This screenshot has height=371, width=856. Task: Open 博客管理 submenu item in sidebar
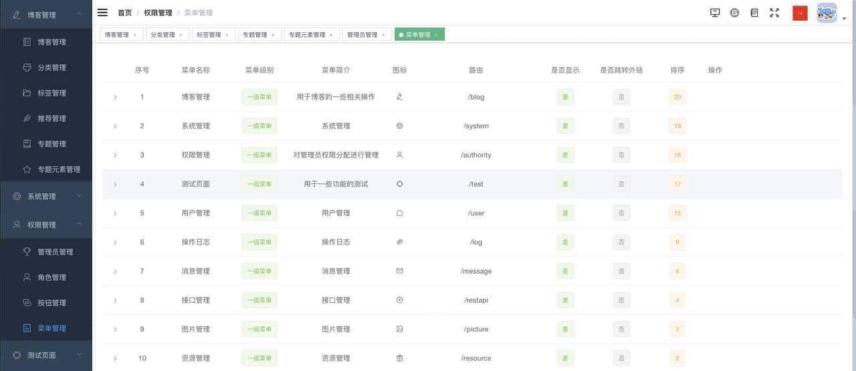46,41
